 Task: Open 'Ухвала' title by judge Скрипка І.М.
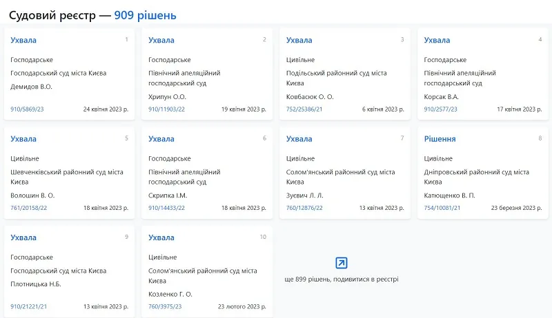pos(161,139)
